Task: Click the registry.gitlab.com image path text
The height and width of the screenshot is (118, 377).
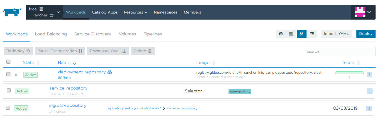Action: (x=259, y=72)
